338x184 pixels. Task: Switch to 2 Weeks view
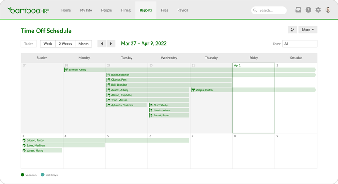pos(65,44)
